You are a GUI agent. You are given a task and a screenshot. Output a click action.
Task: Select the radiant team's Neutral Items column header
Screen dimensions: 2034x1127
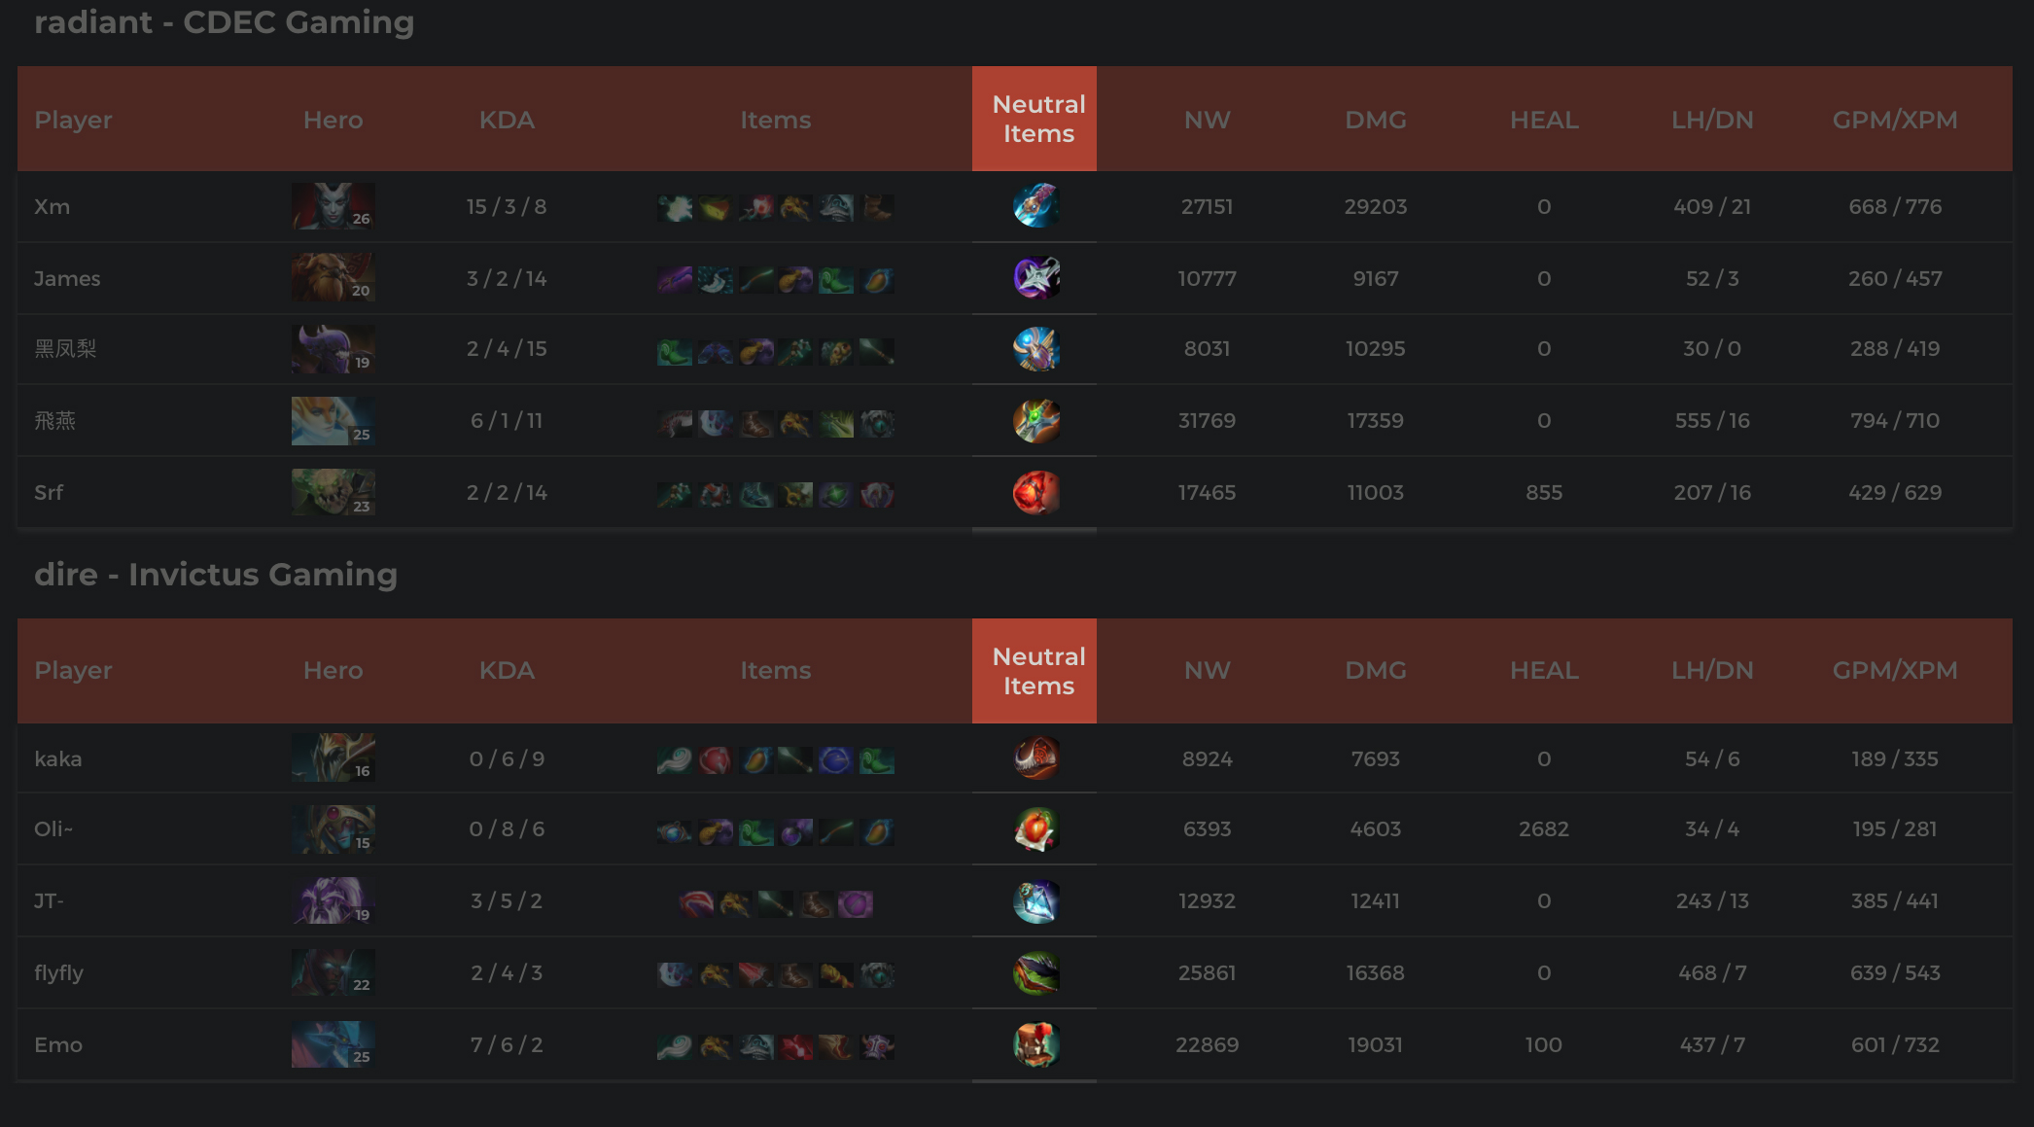1038,119
